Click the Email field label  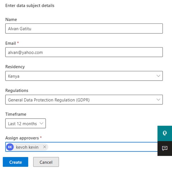11,43
